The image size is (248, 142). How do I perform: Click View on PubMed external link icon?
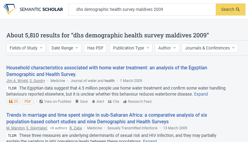pyautogui.click(x=41, y=102)
